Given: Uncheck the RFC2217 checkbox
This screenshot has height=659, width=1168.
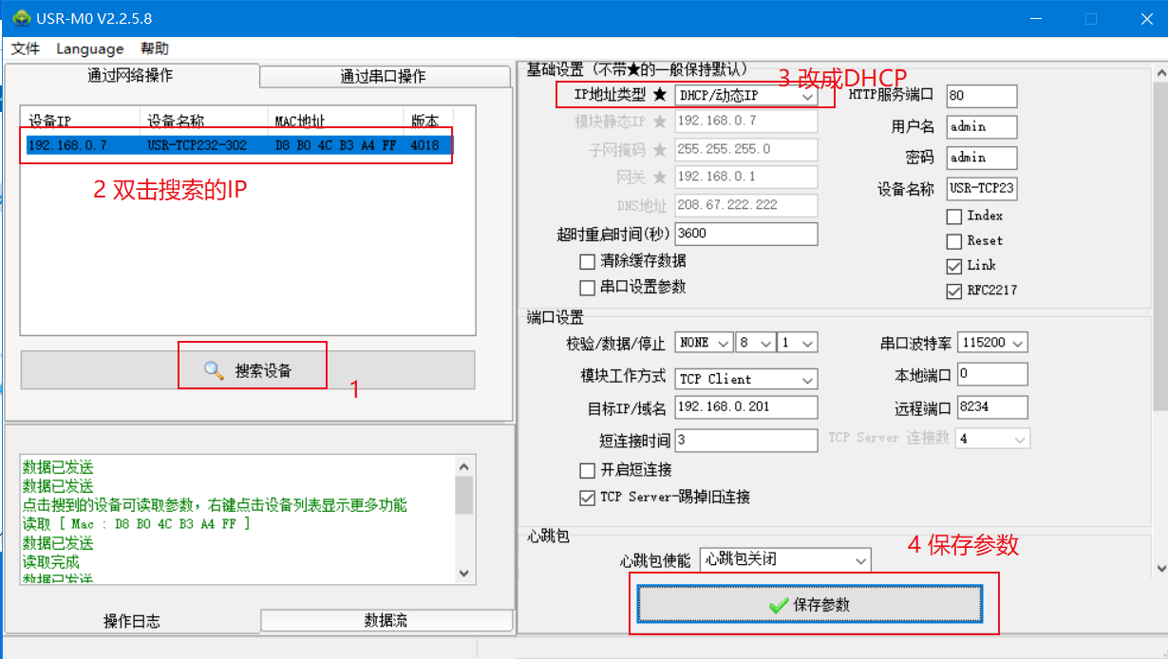Looking at the screenshot, I should 954,291.
